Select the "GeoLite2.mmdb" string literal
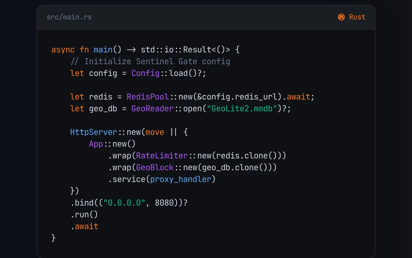The image size is (412, 258). 242,108
